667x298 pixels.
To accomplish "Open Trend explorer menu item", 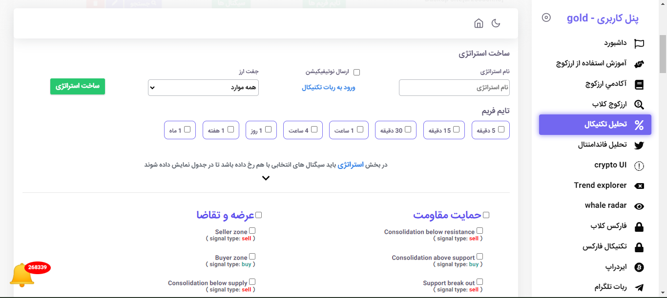I will 600,186.
